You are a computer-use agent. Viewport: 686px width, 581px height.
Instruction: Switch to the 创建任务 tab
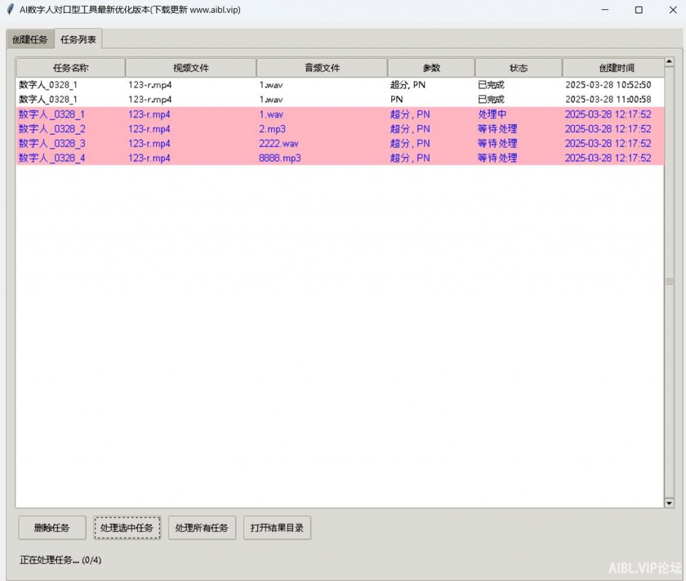click(x=30, y=39)
